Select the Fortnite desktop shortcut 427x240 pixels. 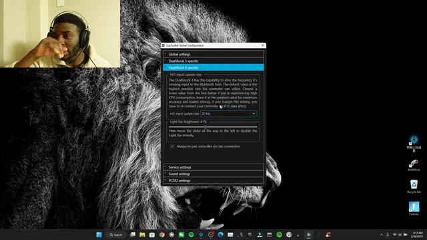tap(414, 209)
